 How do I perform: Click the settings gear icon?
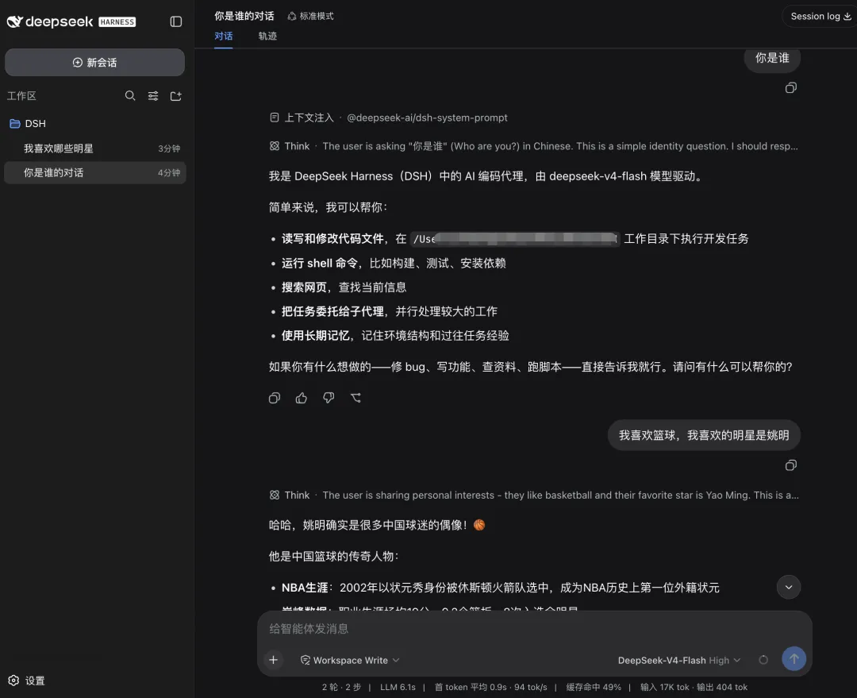(x=13, y=681)
